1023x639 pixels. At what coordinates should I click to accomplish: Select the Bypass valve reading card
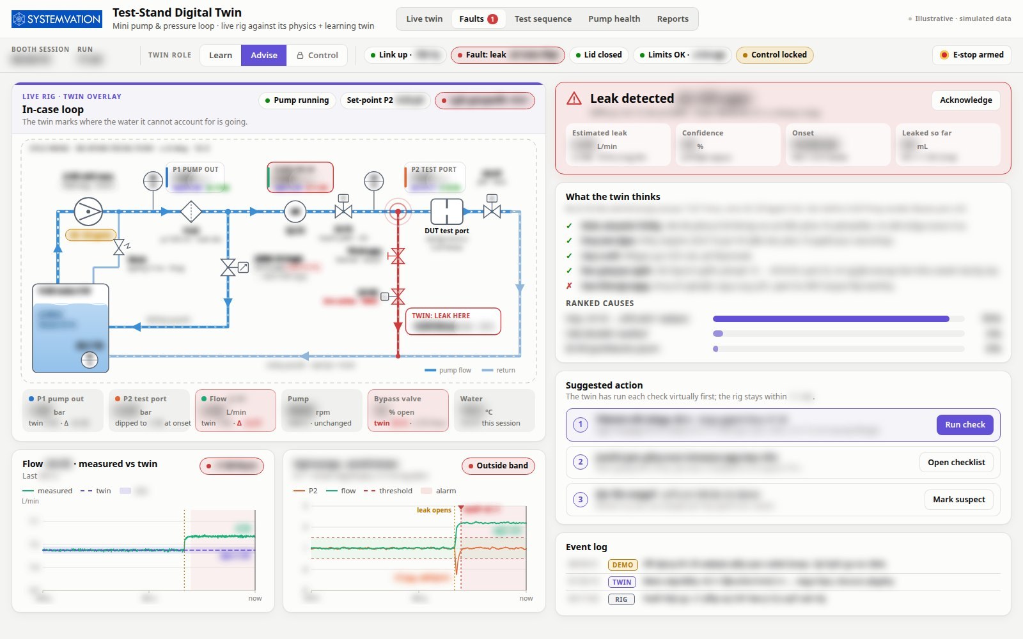point(408,411)
